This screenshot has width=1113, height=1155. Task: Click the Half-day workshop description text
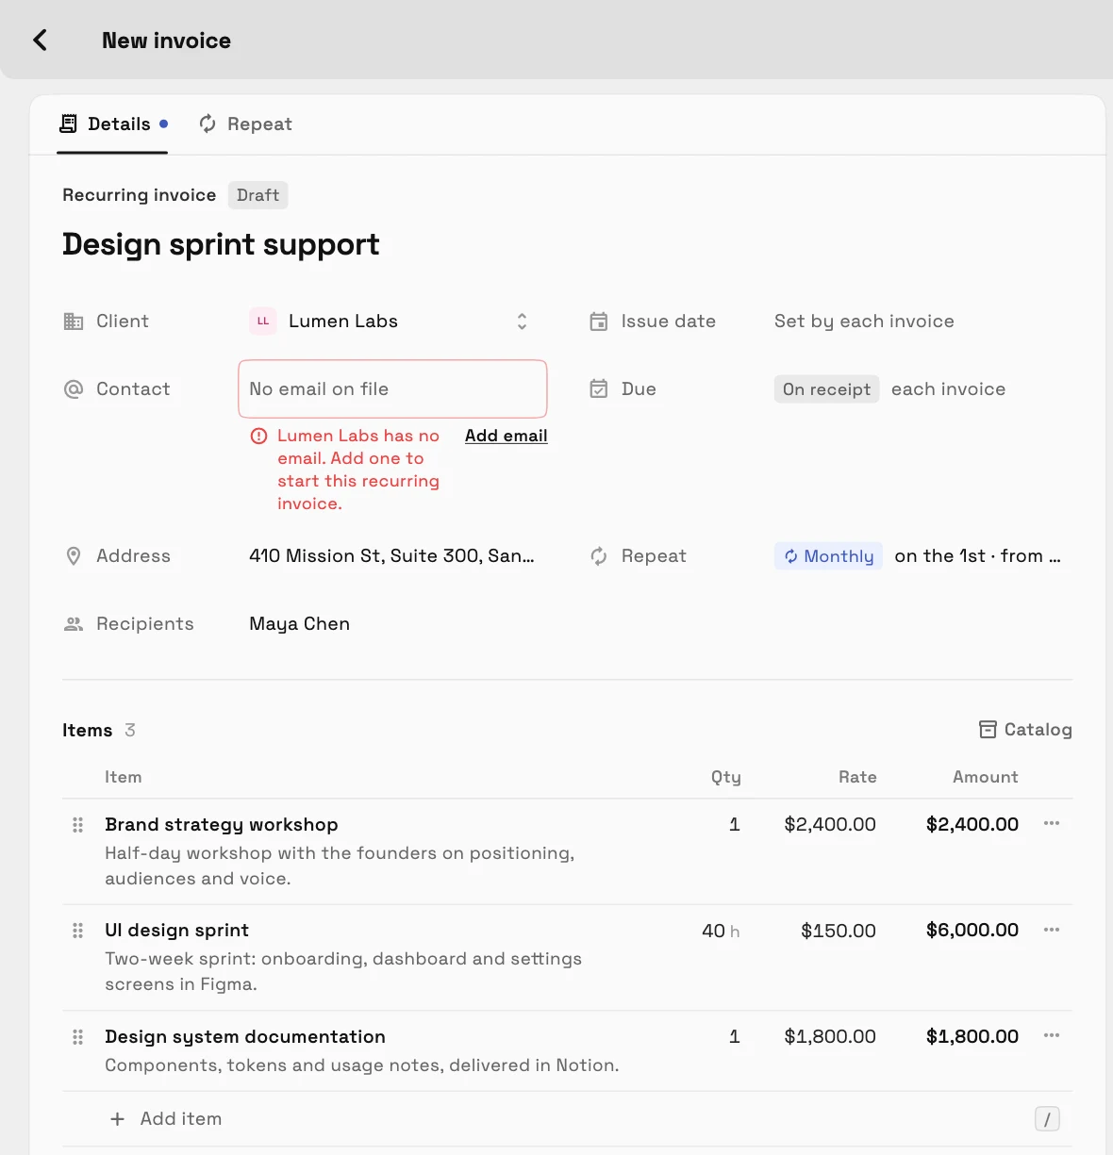click(340, 866)
